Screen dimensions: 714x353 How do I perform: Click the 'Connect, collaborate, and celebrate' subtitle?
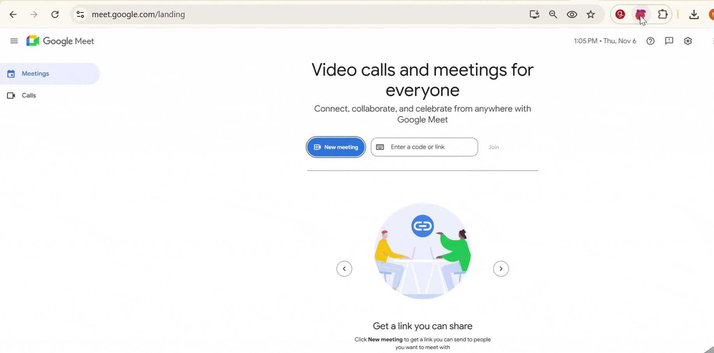click(423, 114)
